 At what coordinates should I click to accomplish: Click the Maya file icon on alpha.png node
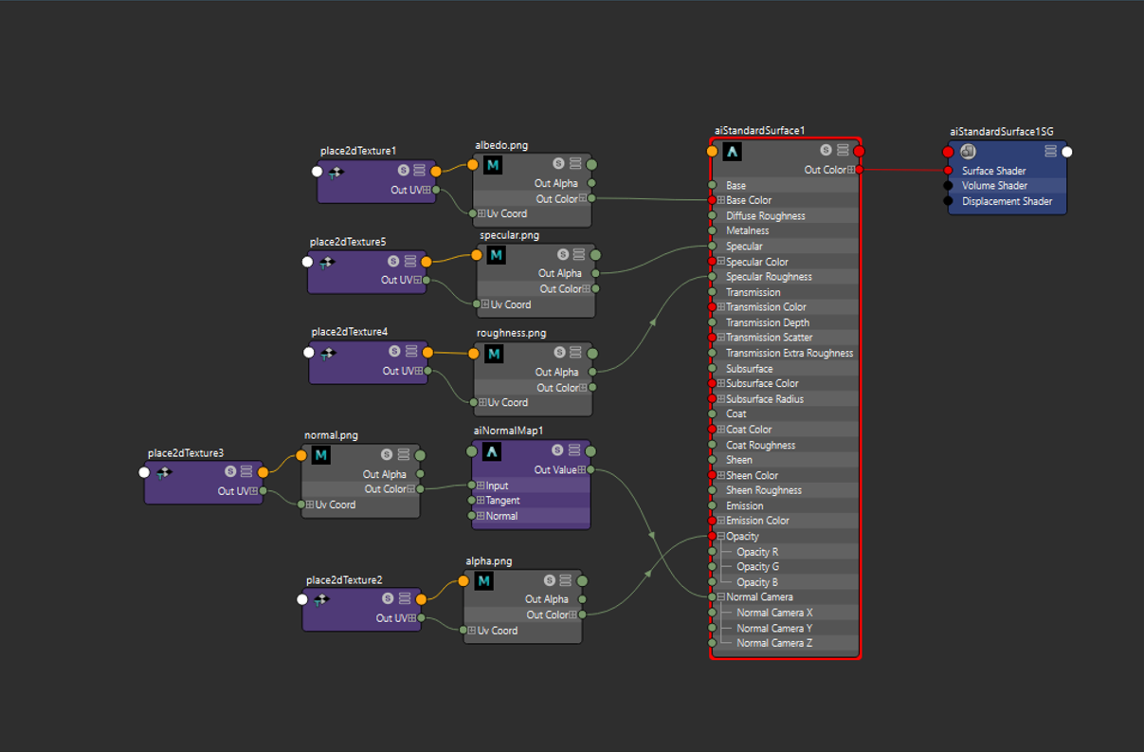click(x=483, y=580)
